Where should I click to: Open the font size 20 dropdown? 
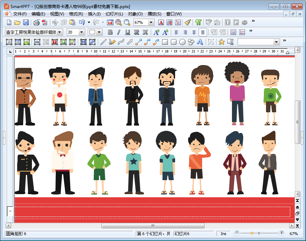(81, 32)
